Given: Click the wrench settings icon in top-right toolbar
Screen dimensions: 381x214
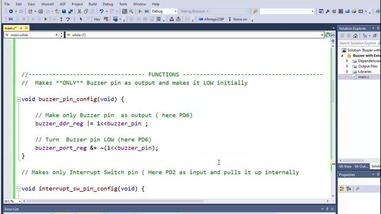Looking at the screenshot, I should [327, 11].
